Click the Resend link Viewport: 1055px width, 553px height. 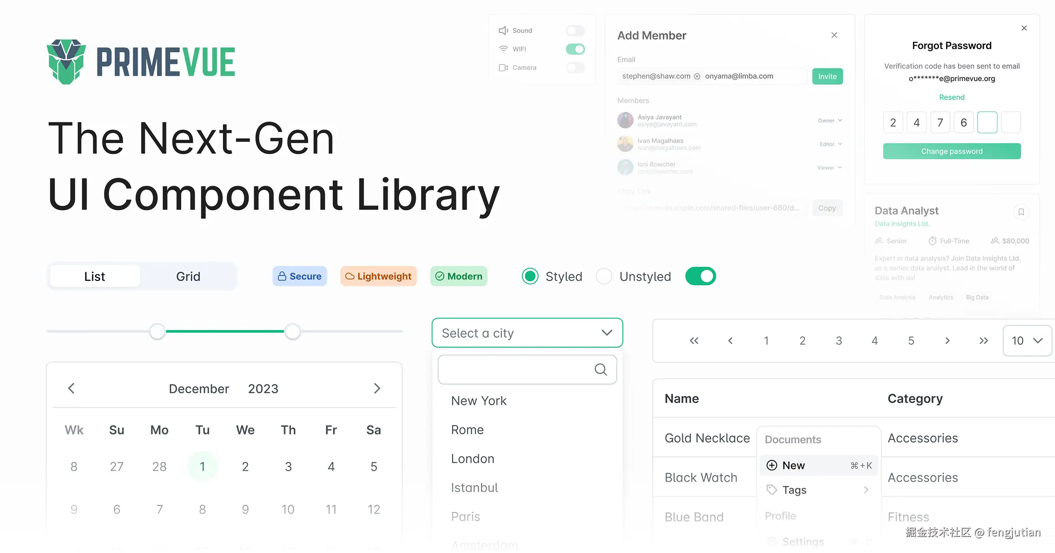[x=952, y=97]
